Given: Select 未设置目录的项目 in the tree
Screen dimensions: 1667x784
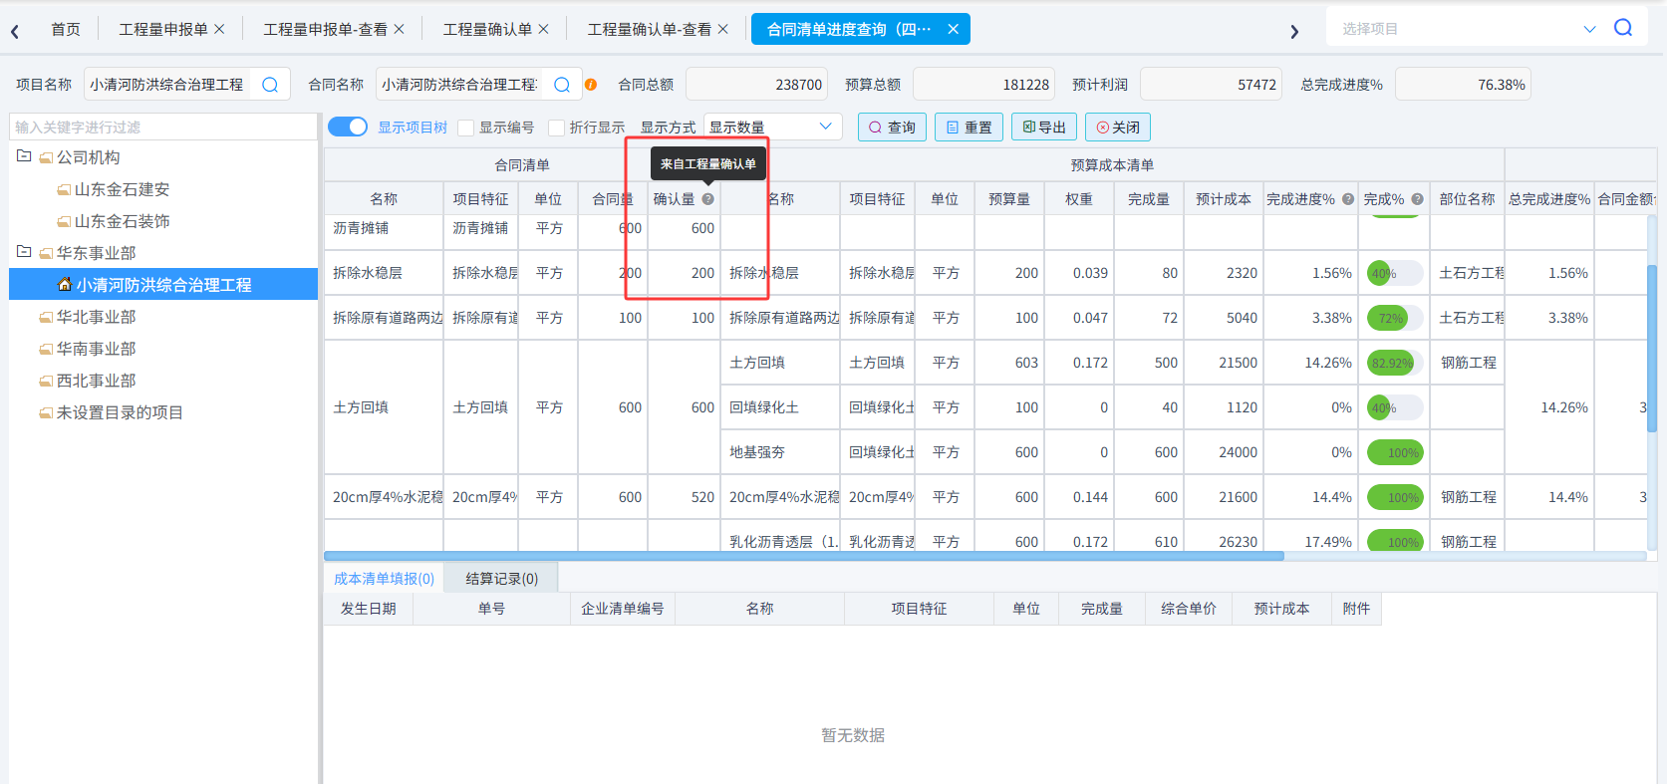Looking at the screenshot, I should pos(120,412).
